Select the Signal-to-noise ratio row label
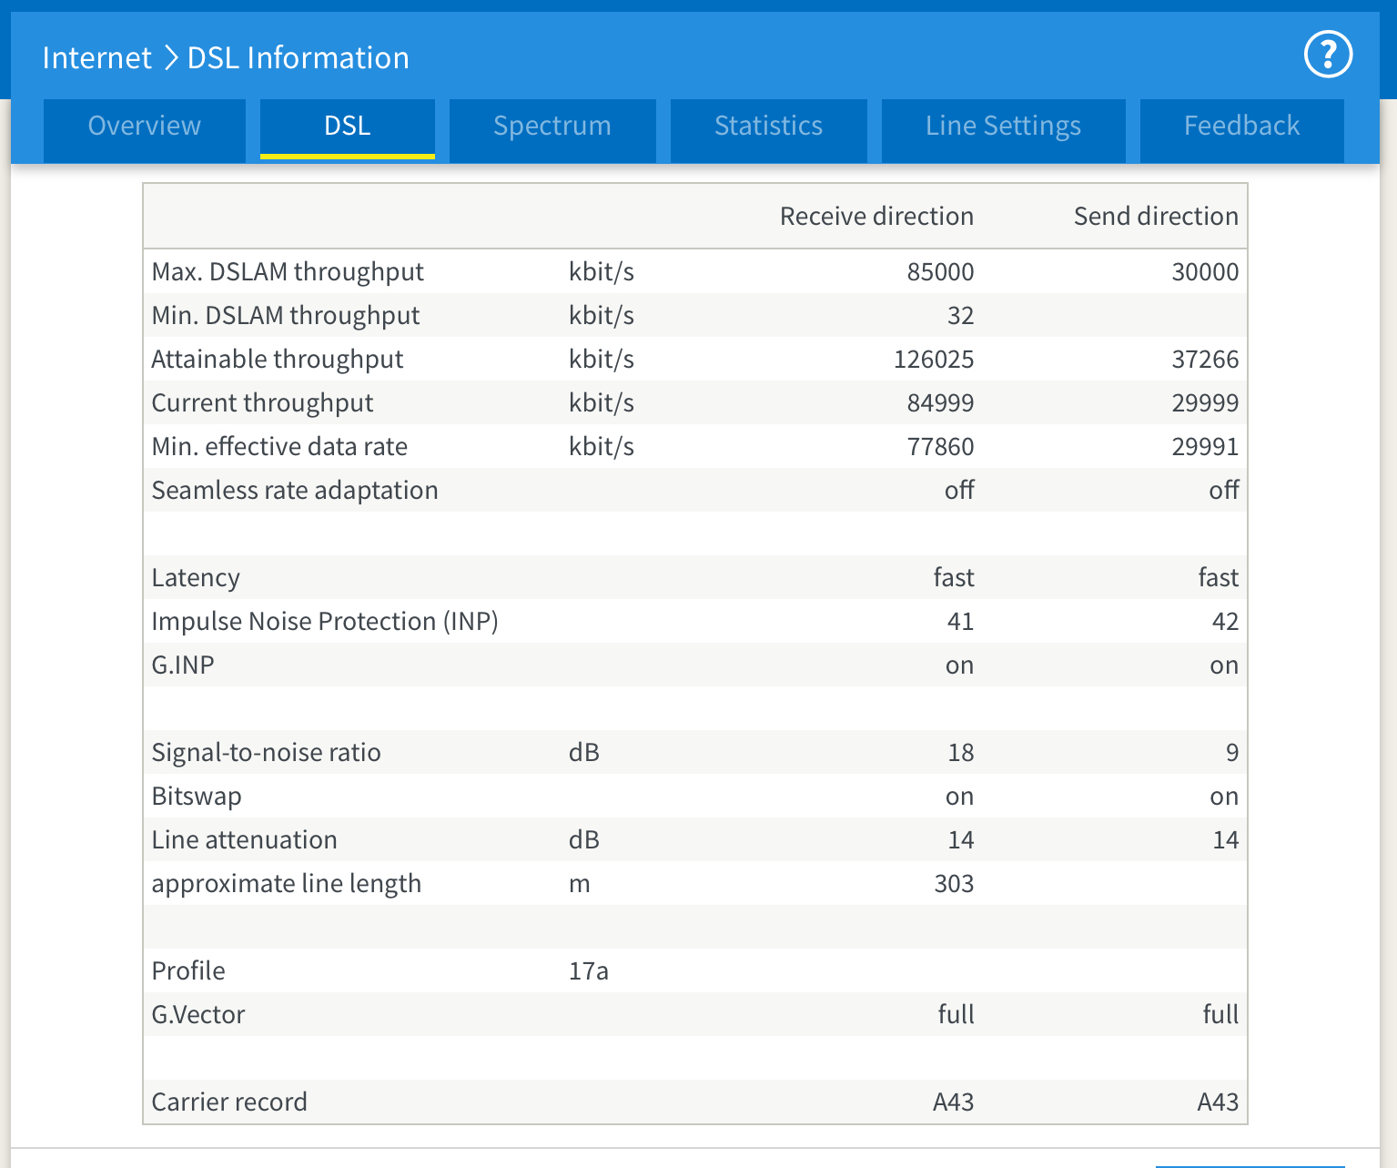 (x=266, y=752)
